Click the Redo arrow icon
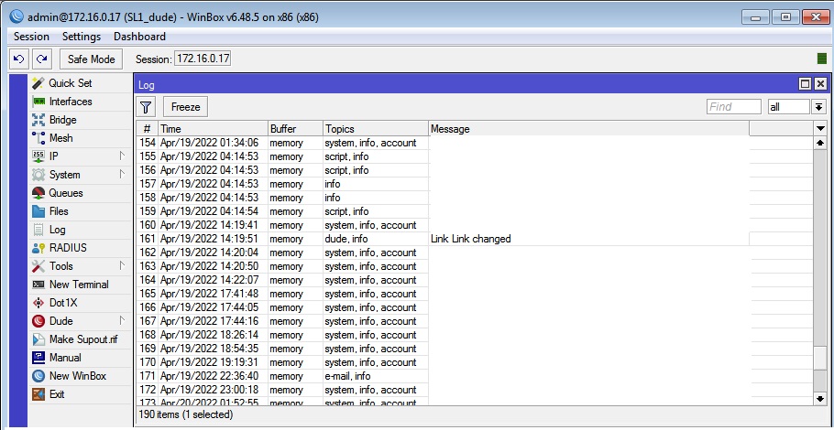834x430 pixels. (41, 59)
